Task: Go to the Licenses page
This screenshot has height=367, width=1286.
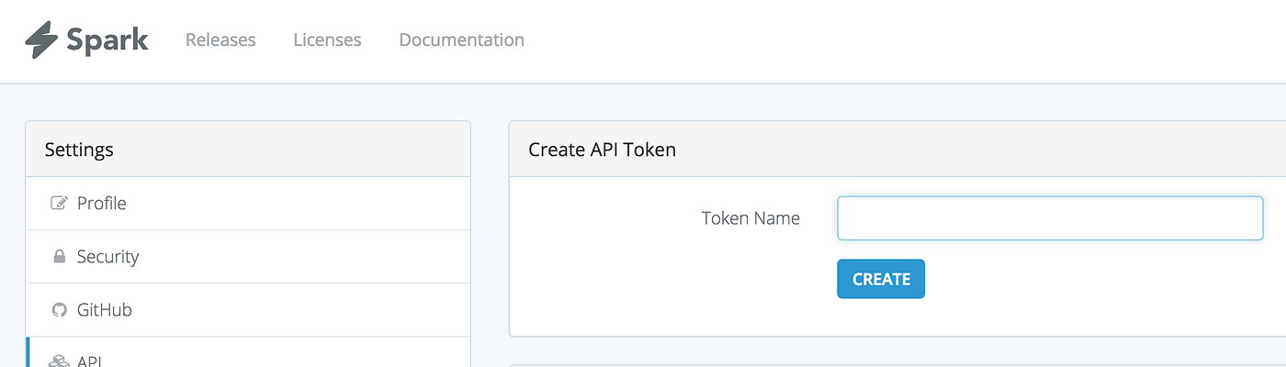Action: point(327,40)
